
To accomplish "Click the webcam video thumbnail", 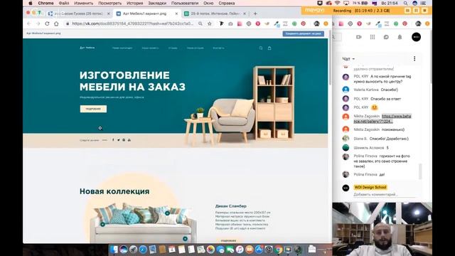I will [382, 229].
